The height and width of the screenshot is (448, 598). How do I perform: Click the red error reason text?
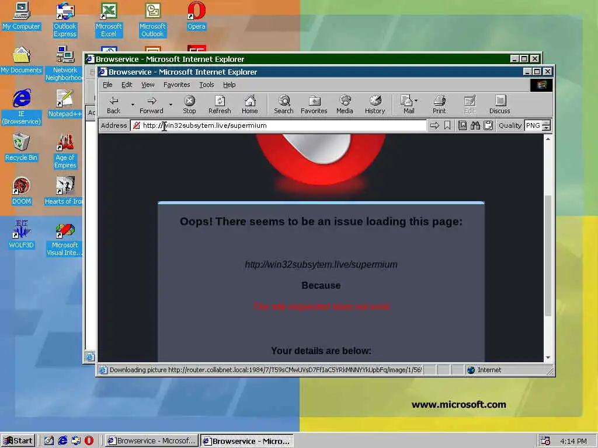tap(322, 306)
